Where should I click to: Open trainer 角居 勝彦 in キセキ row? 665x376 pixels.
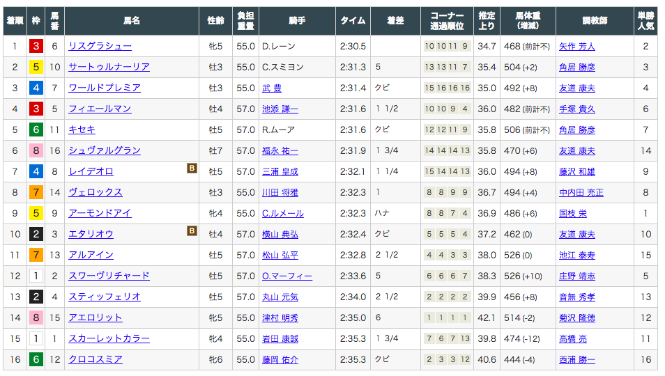pos(576,130)
